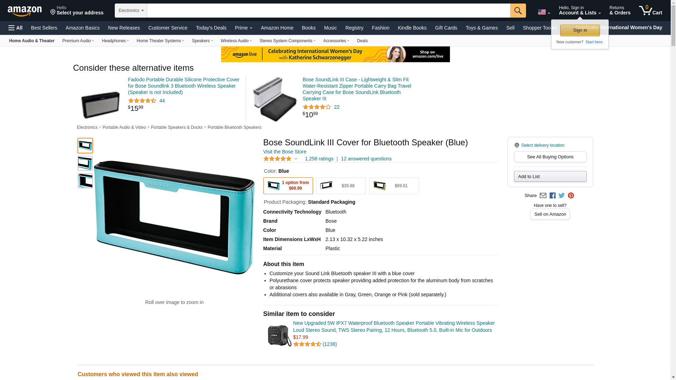Open the language flag selector
The image size is (676, 380).
point(544,12)
